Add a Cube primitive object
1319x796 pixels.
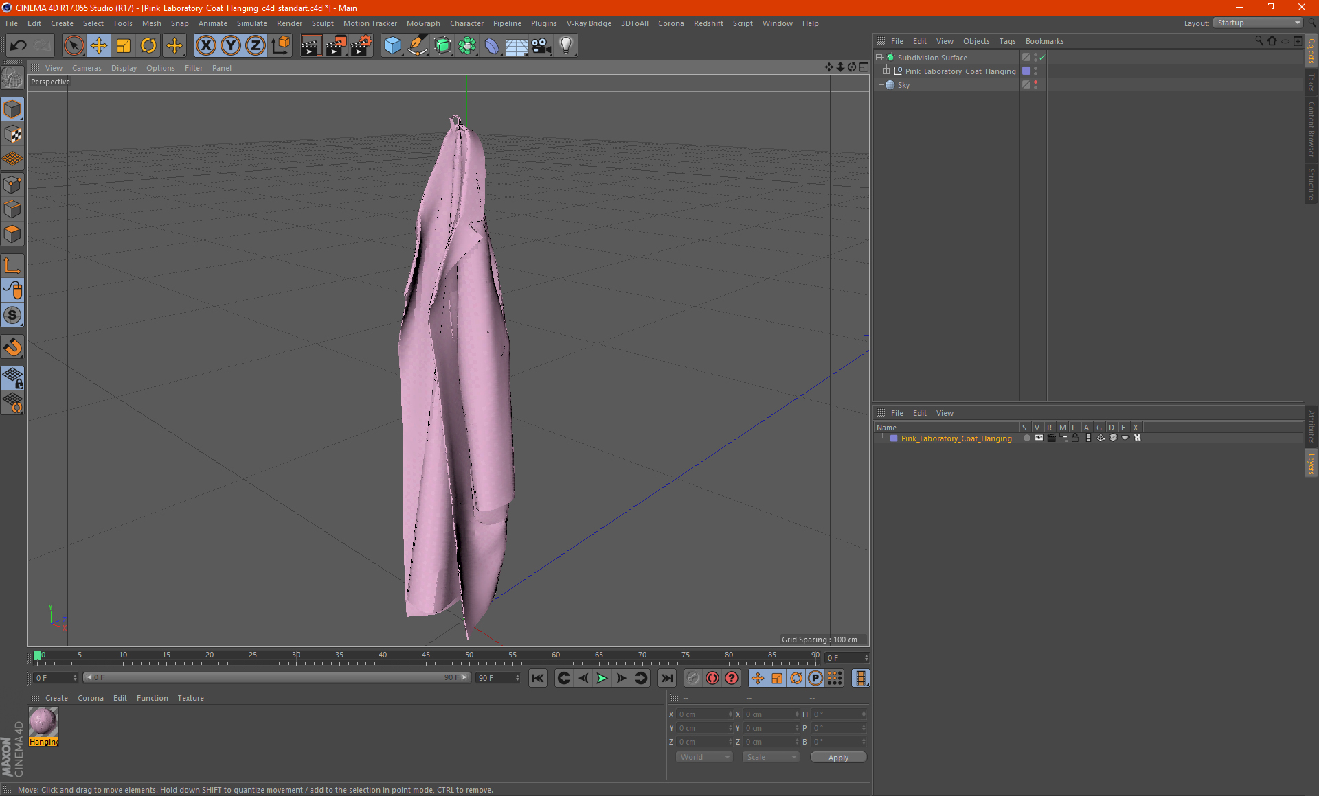tap(392, 45)
